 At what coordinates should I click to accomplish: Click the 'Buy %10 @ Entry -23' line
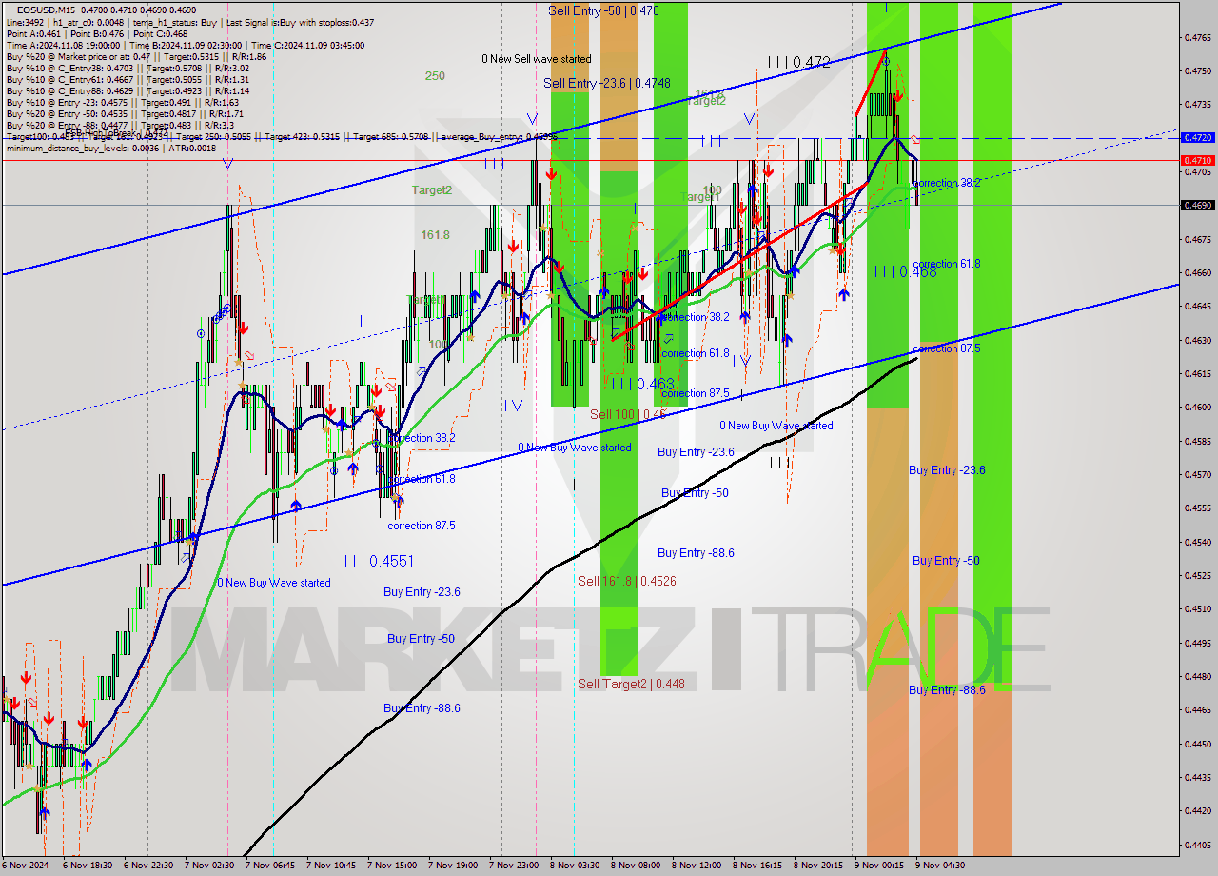pos(122,102)
